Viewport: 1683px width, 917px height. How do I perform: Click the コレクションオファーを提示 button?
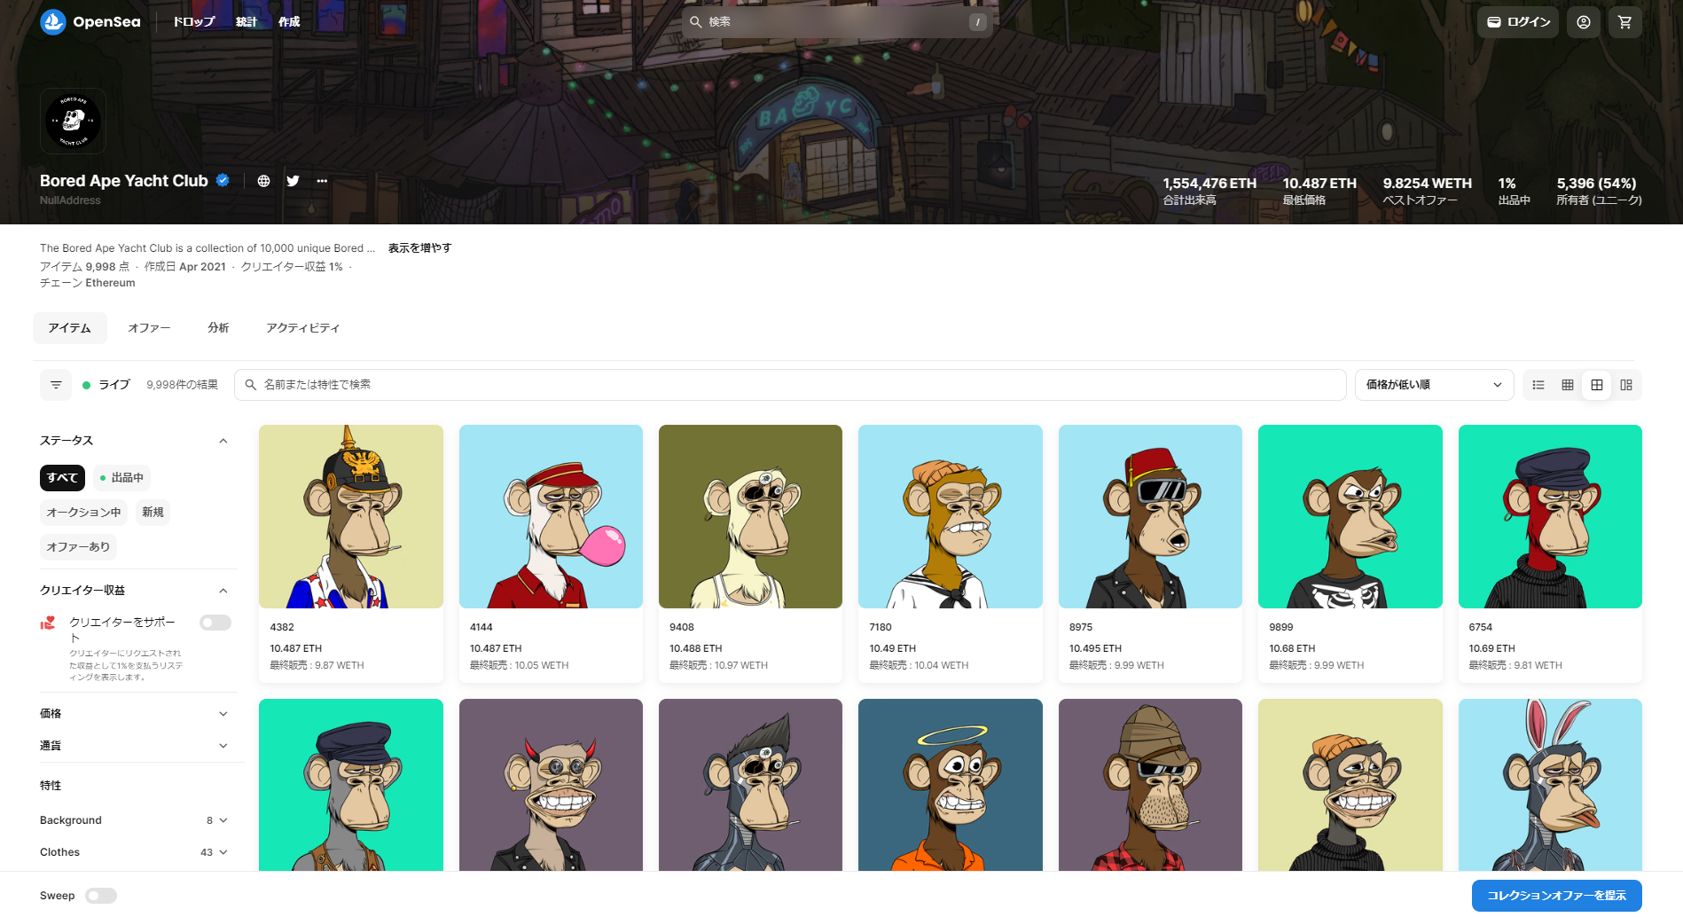(1556, 896)
